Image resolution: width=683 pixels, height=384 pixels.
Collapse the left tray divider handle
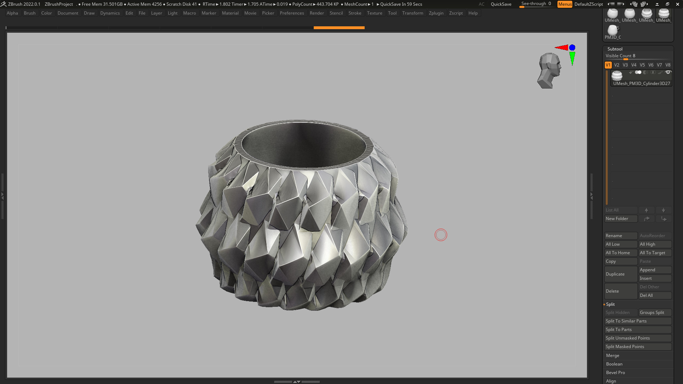2,196
